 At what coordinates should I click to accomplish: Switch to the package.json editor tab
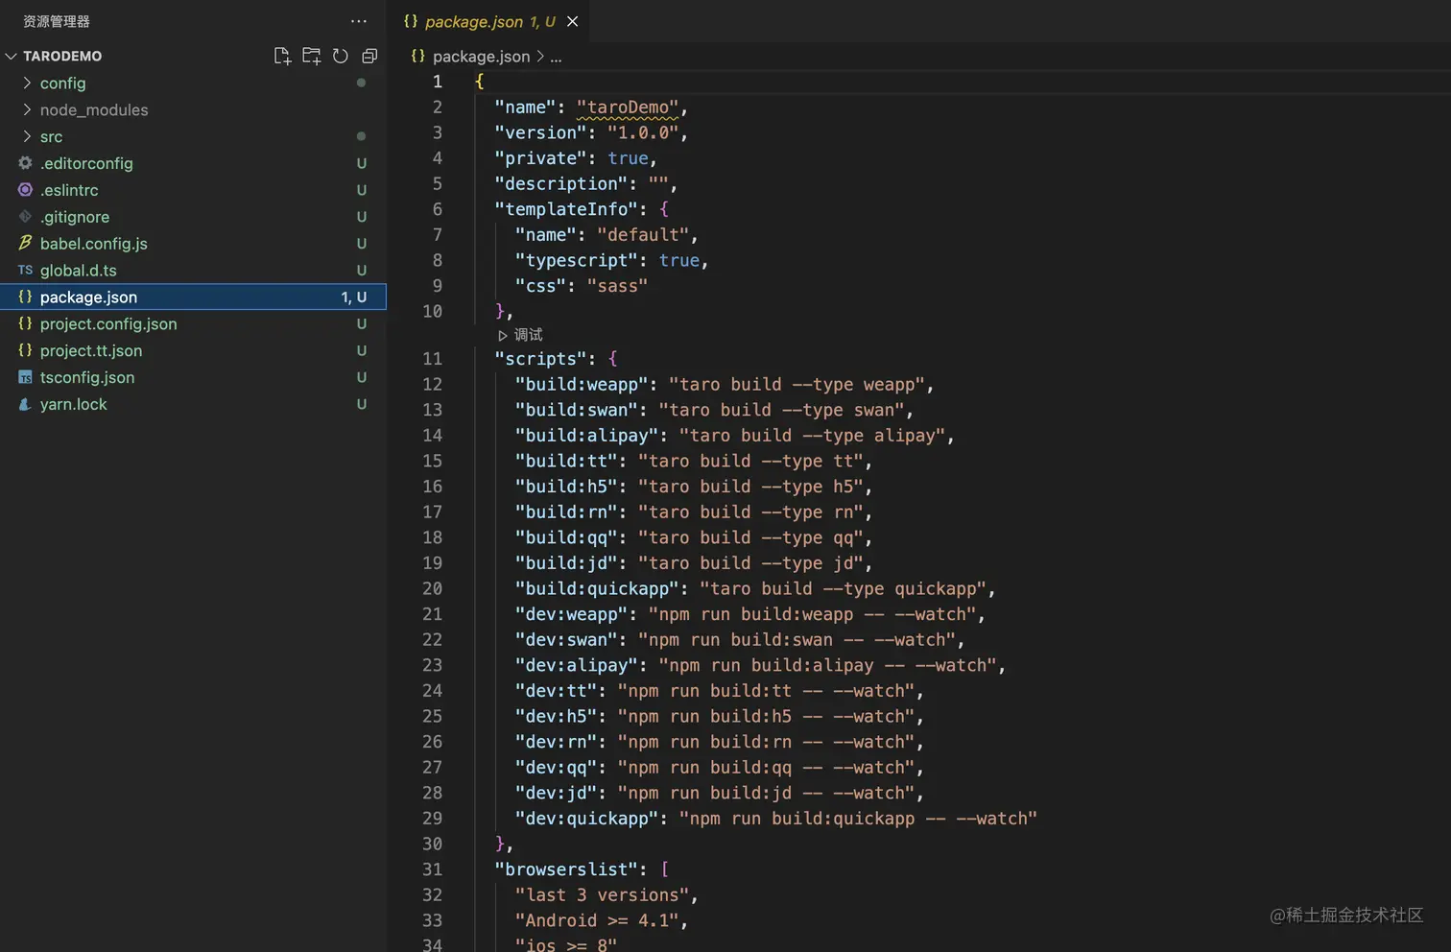point(489,21)
